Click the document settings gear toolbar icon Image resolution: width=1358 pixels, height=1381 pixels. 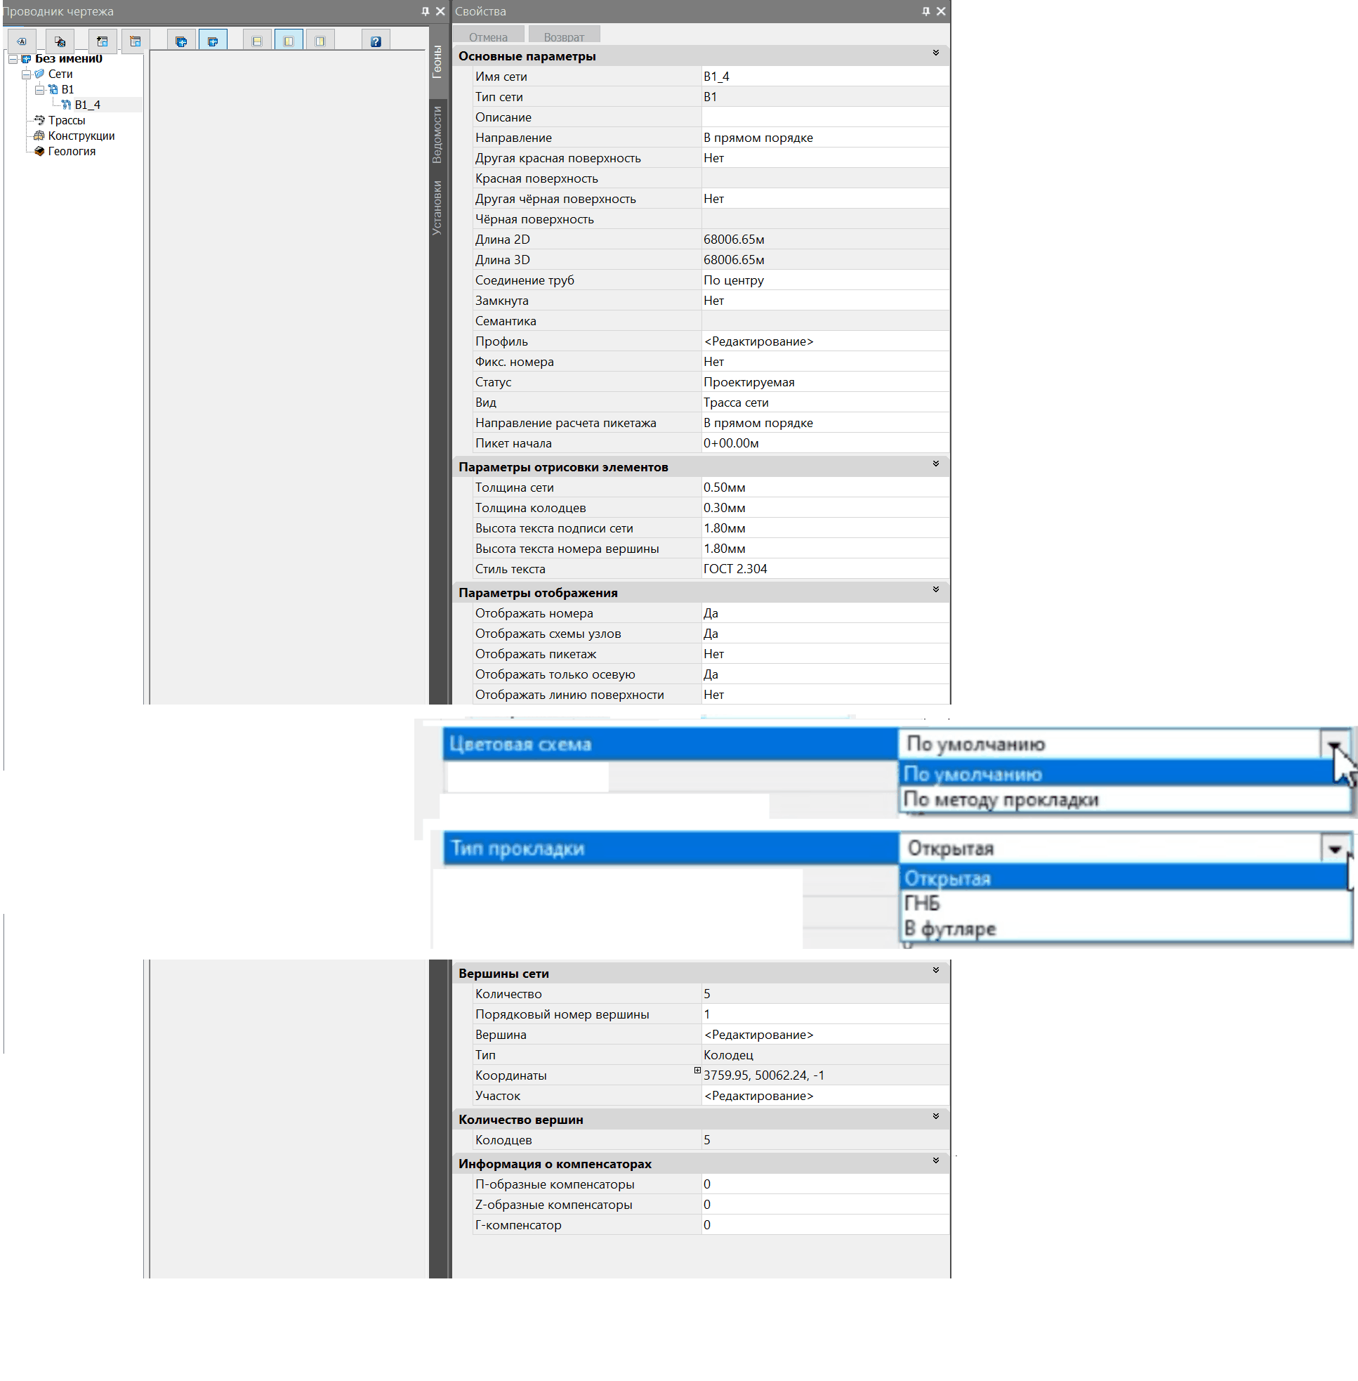(60, 41)
